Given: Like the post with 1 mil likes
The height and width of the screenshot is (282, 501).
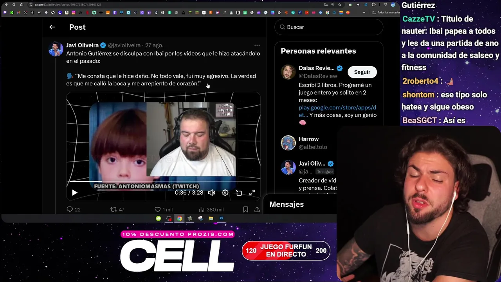Looking at the screenshot, I should [x=163, y=210].
